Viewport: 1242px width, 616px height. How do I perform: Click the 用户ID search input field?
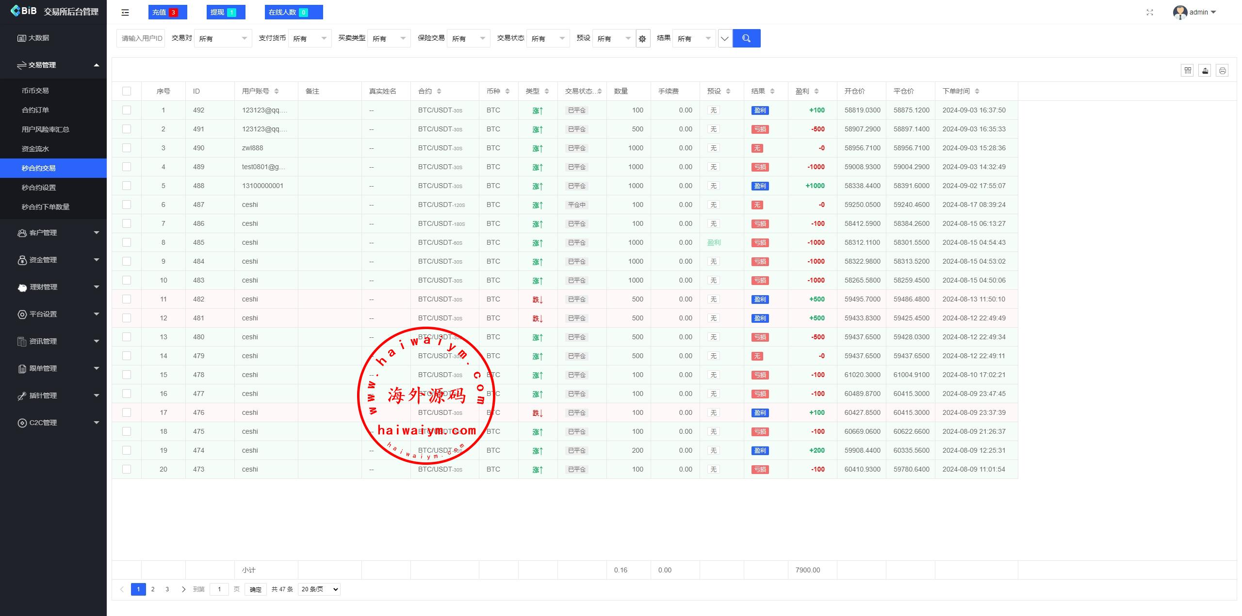point(141,39)
